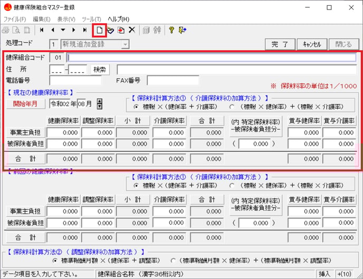Viewport: 363px width, 279px height.
Task: Open the ツール(T) menu
Action: click(91, 19)
